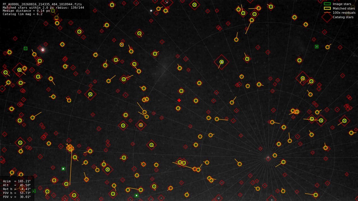Click the unmatched white star near the top
This screenshot has height=201, width=358.
tap(151, 11)
